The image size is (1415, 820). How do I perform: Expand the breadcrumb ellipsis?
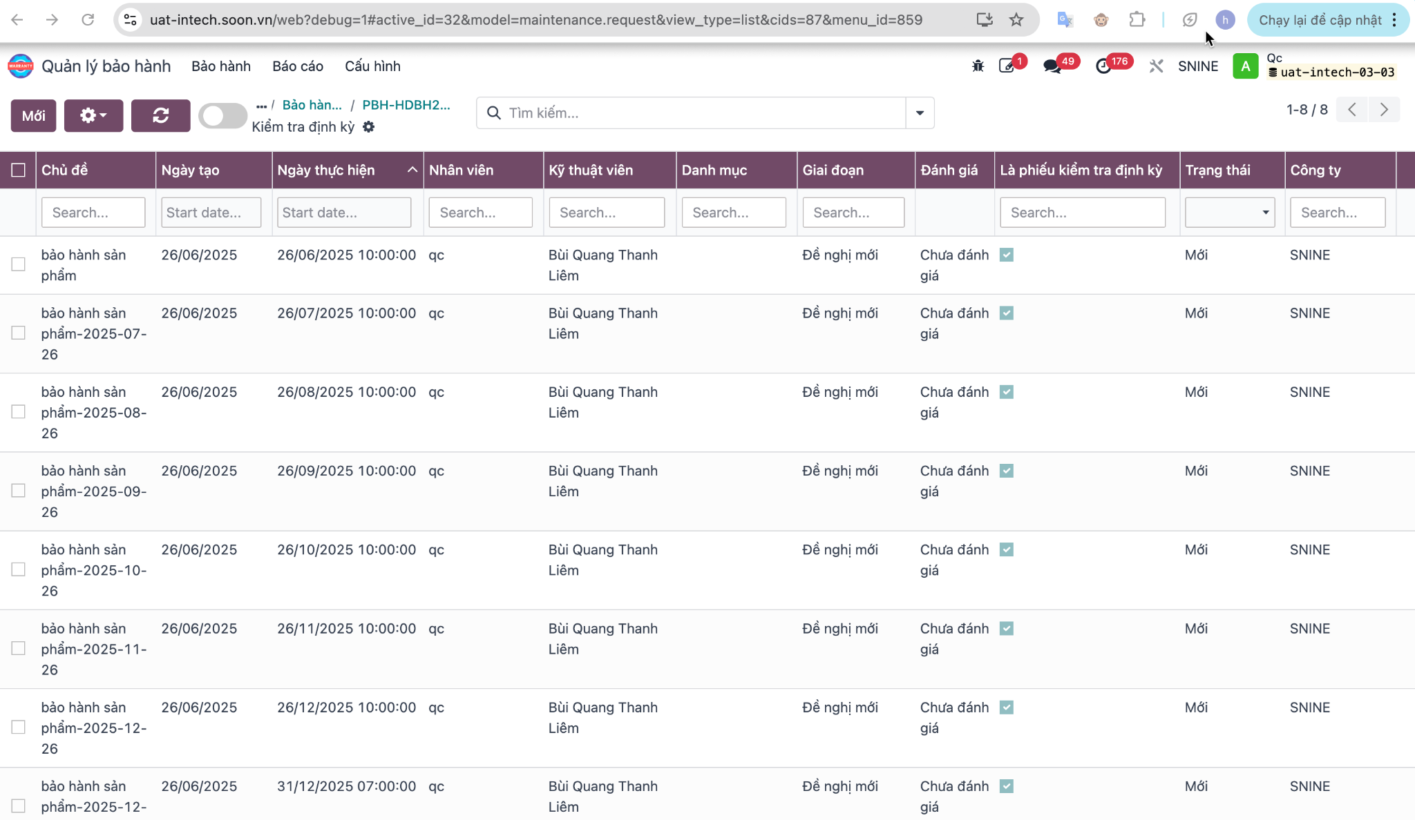coord(261,106)
